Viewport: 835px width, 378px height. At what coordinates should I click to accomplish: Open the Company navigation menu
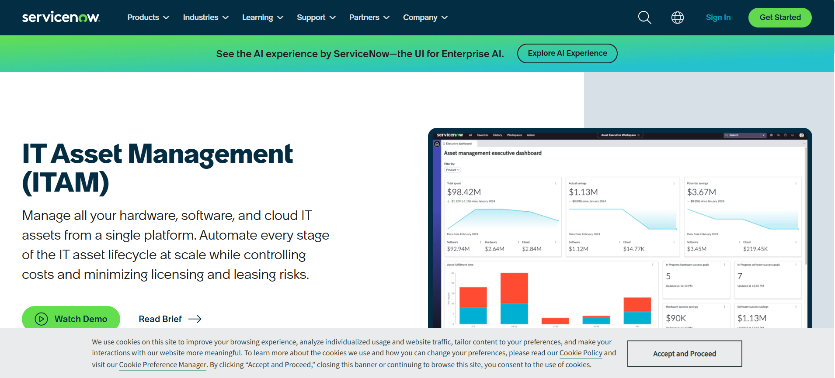(x=425, y=17)
